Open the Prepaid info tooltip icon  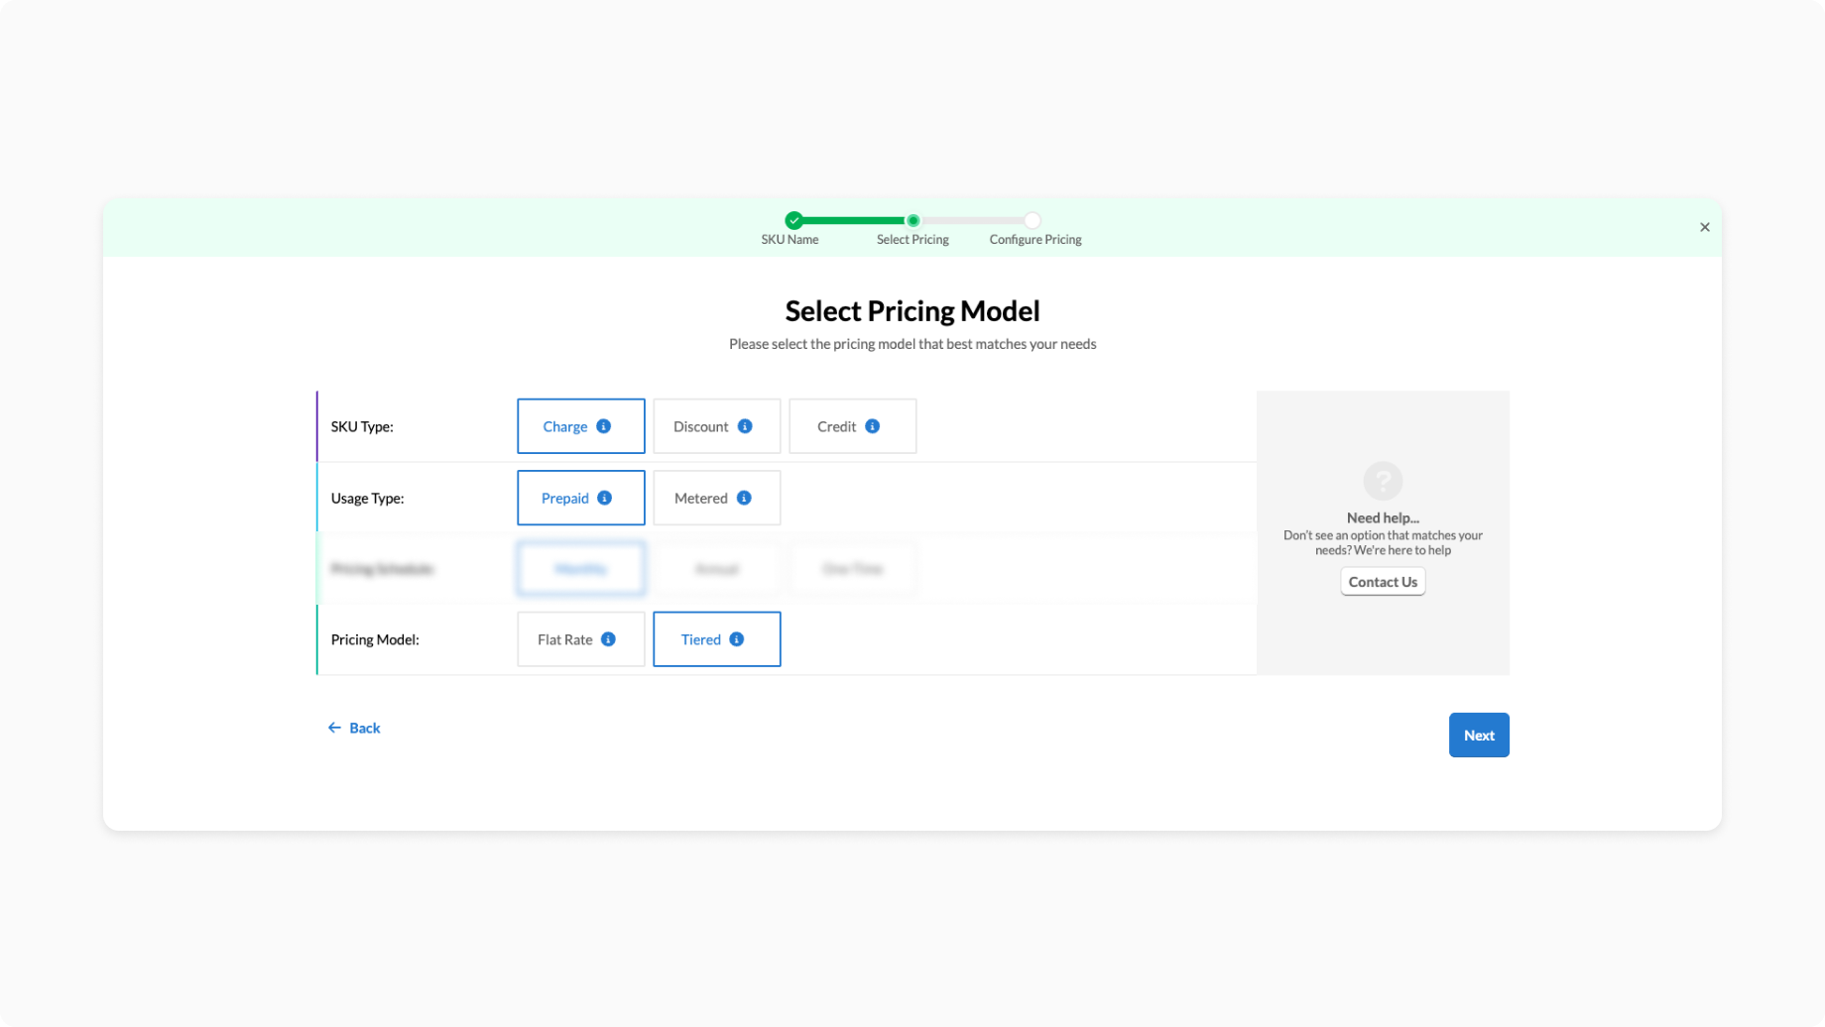604,498
